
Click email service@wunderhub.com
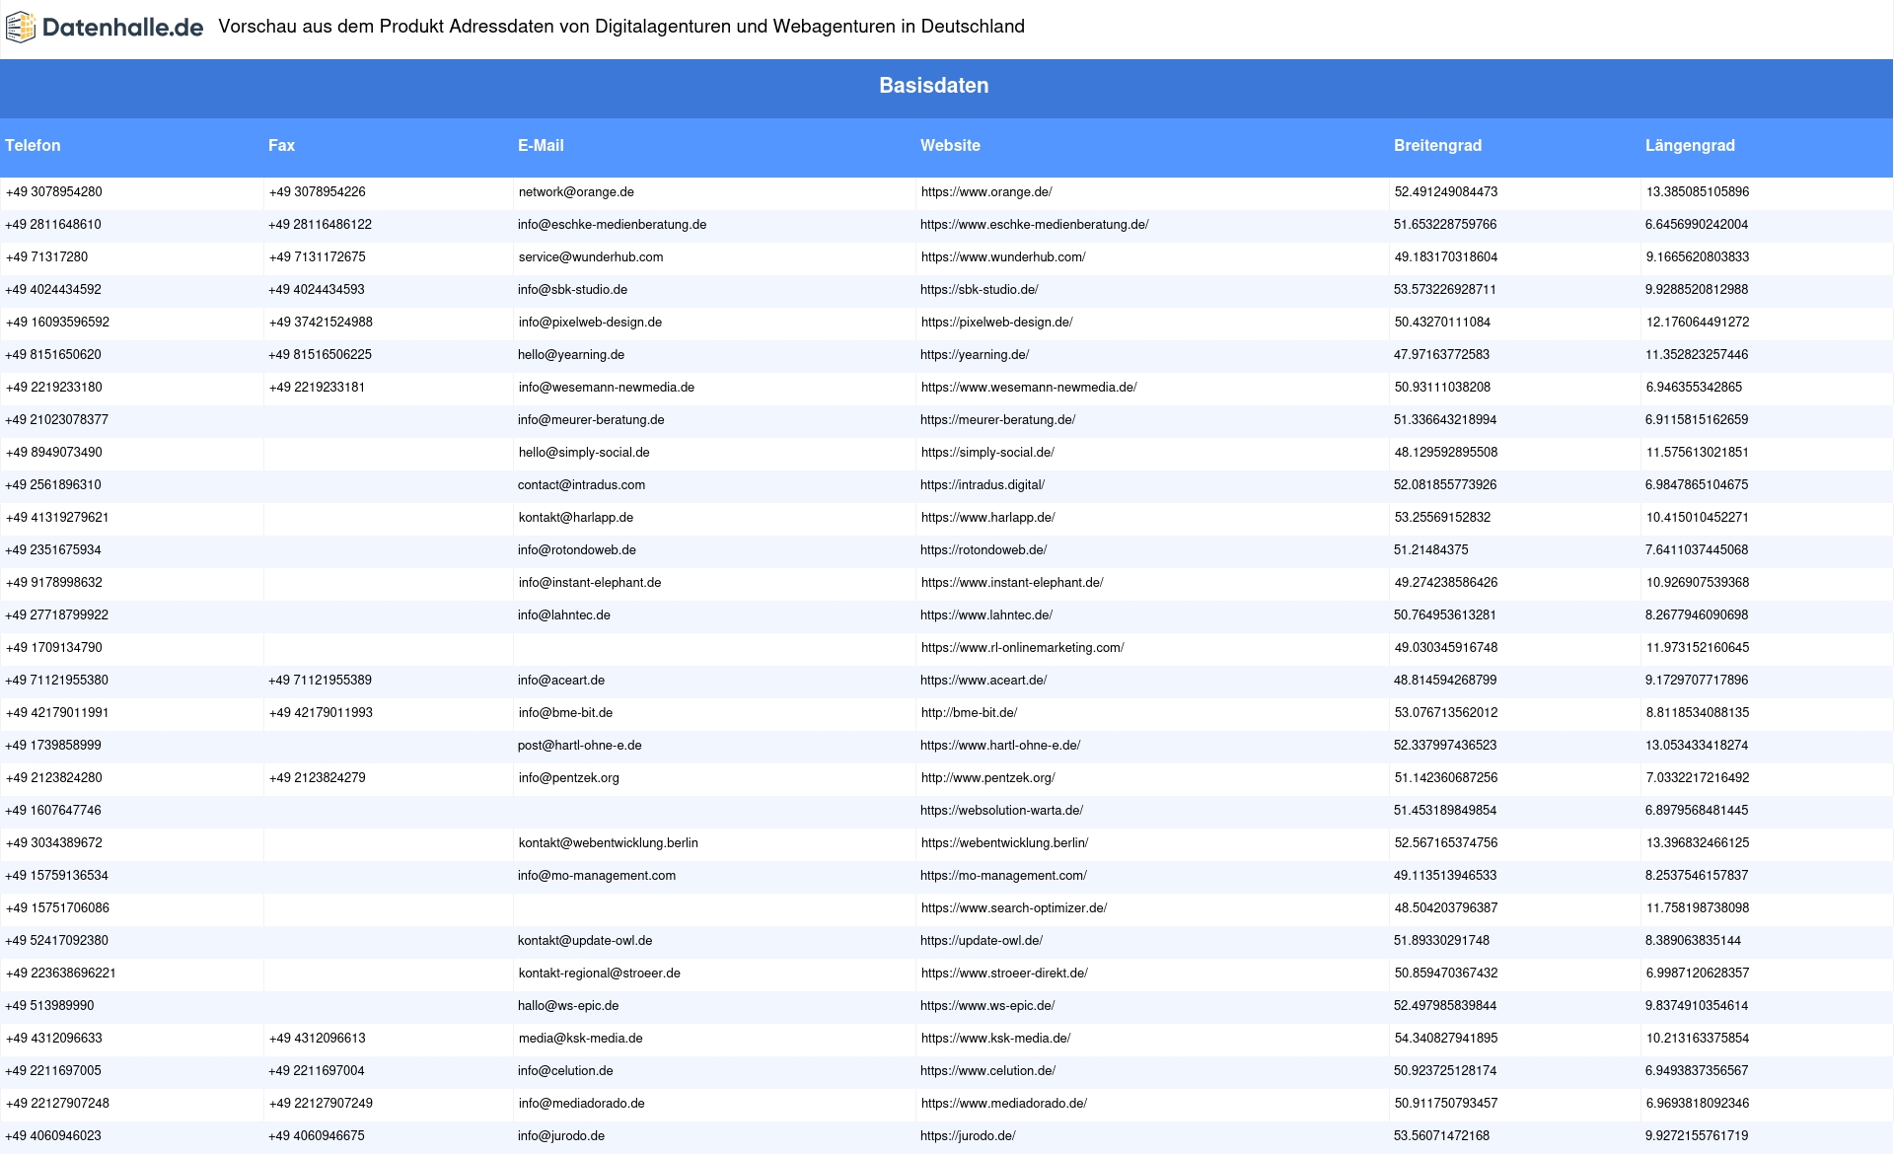pyautogui.click(x=591, y=257)
